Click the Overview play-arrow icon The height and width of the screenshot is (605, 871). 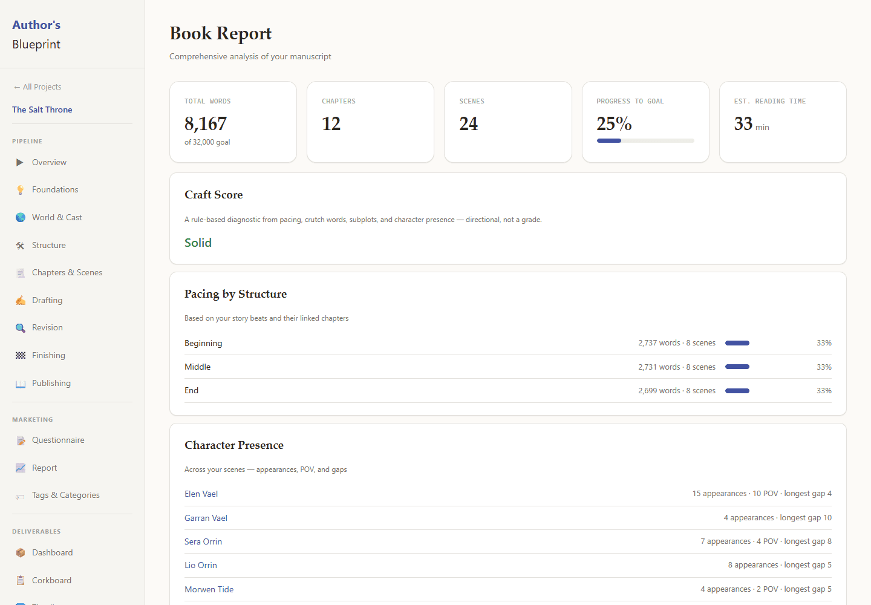[x=20, y=162]
